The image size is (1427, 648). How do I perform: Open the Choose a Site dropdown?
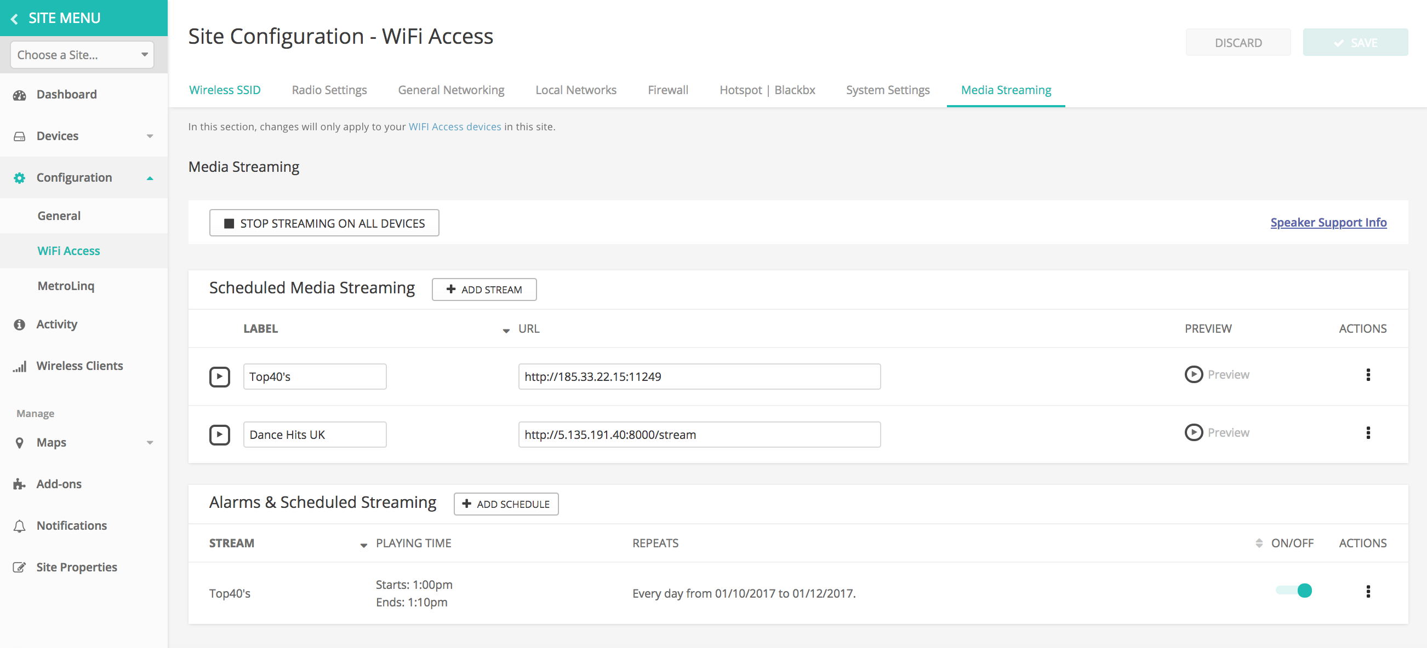coord(82,55)
